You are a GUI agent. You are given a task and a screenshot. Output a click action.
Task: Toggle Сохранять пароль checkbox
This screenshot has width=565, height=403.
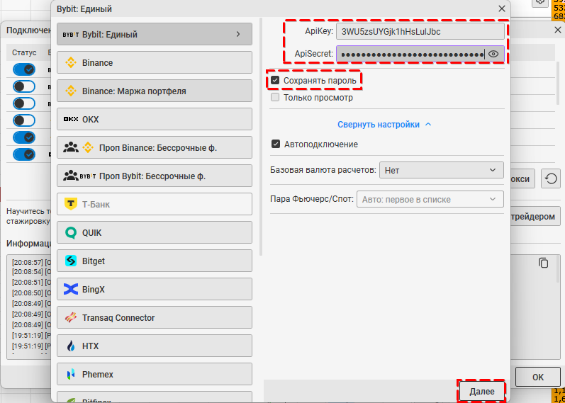(275, 80)
